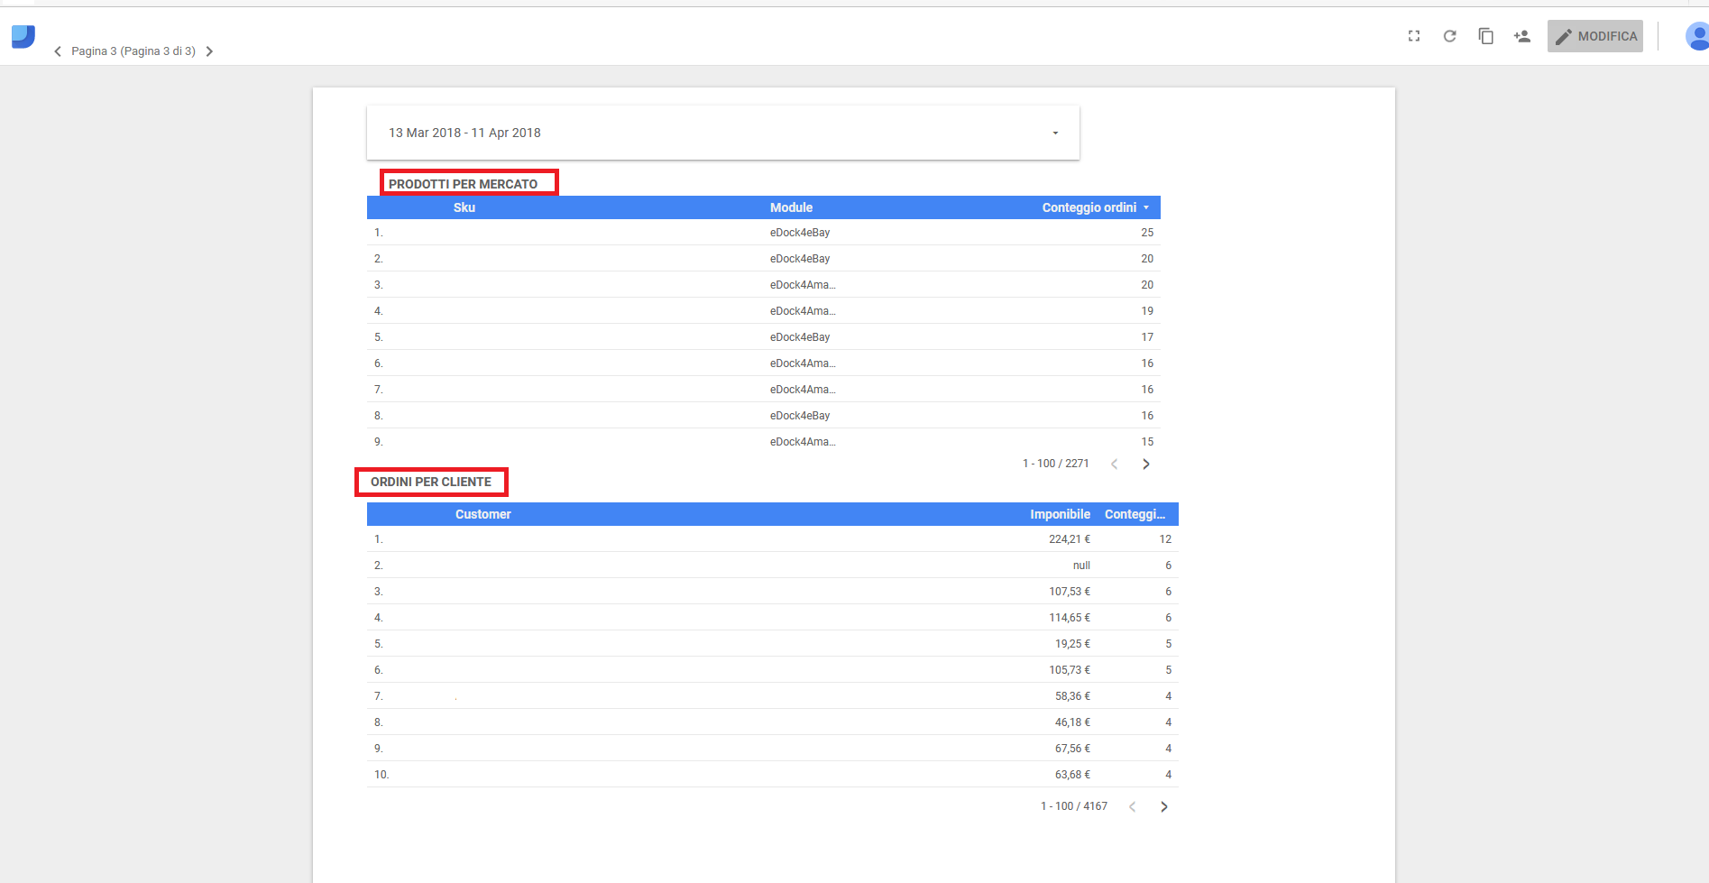Viewport: 1709px width, 883px height.
Task: Click order count 19 in products table
Action: (x=1147, y=311)
